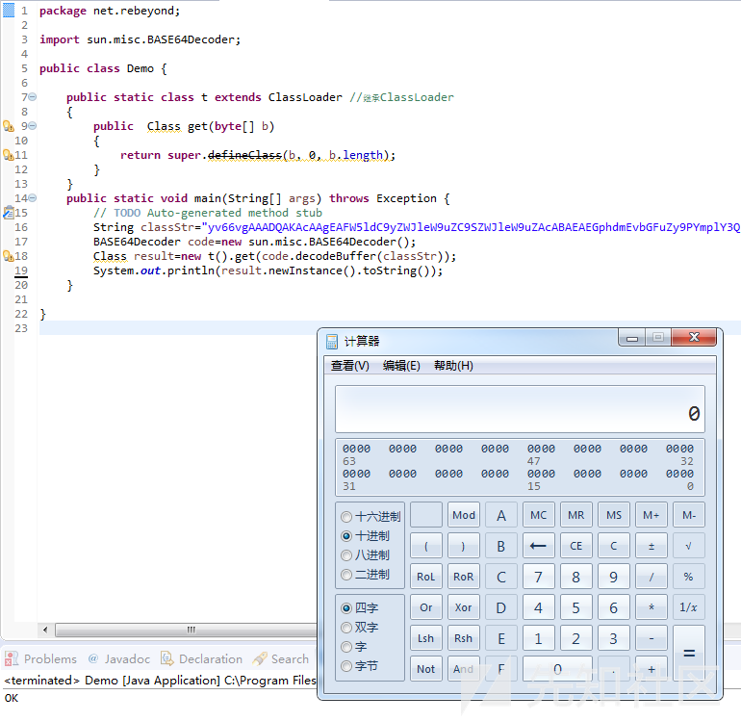Click the Xor button in calculator
The width and height of the screenshot is (741, 721).
pyautogui.click(x=464, y=607)
